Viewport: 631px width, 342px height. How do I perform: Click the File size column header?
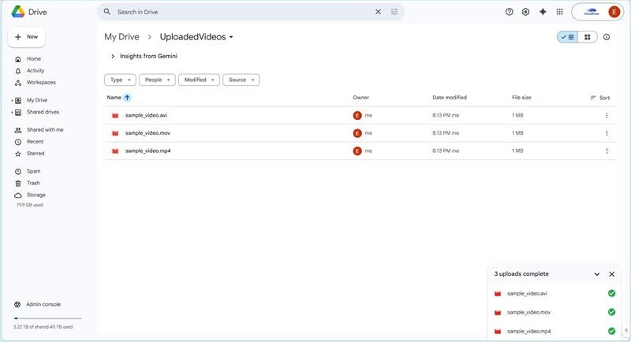[521, 97]
